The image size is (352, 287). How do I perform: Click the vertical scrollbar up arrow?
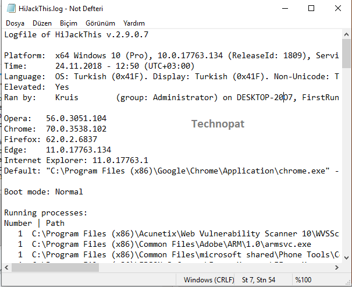347,34
